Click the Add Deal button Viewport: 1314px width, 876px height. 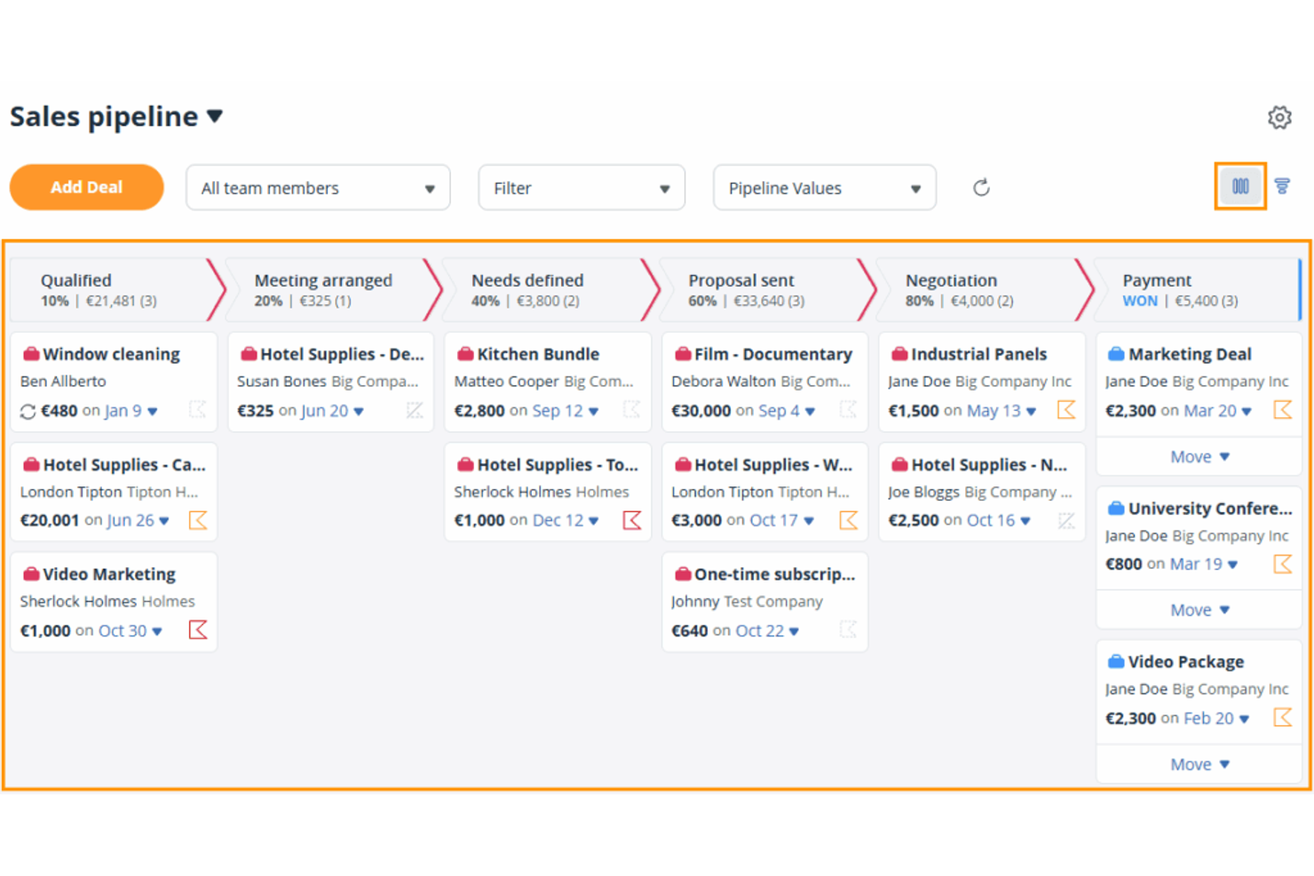click(86, 187)
